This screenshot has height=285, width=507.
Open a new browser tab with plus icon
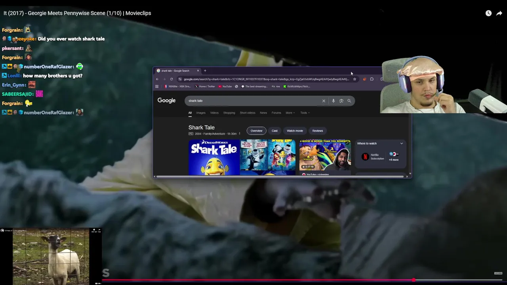click(205, 71)
